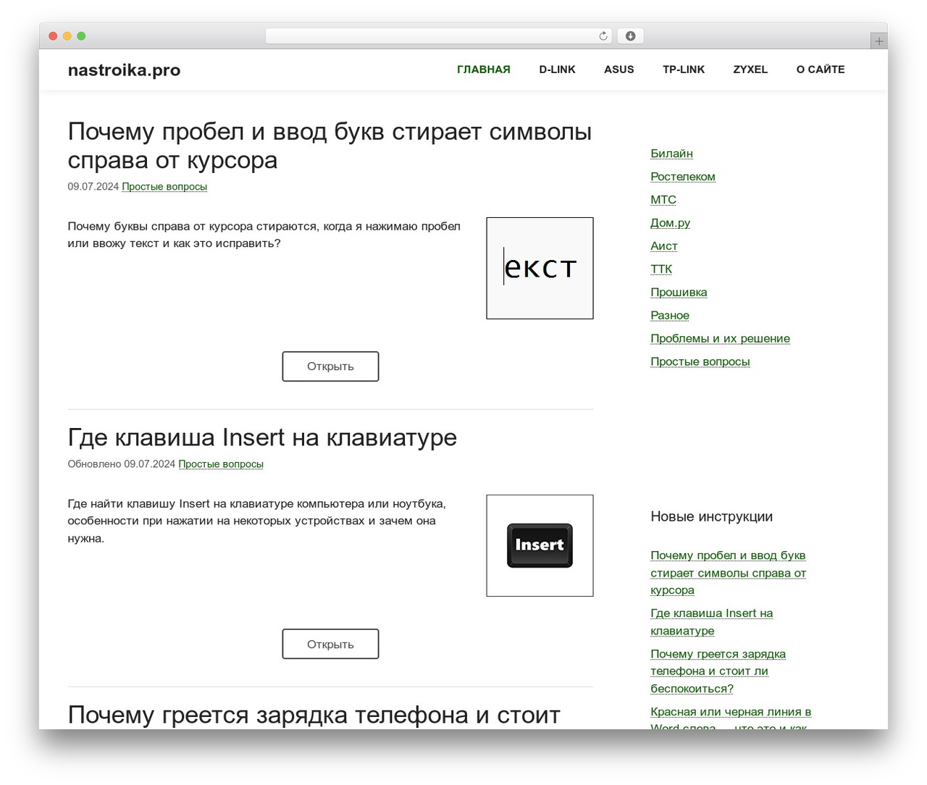927x785 pixels.
Task: Open article title about пробел стирает символы
Action: click(330, 146)
